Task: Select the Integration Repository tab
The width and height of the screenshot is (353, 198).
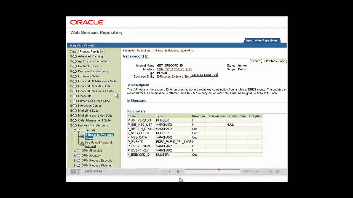Action: (x=262, y=40)
